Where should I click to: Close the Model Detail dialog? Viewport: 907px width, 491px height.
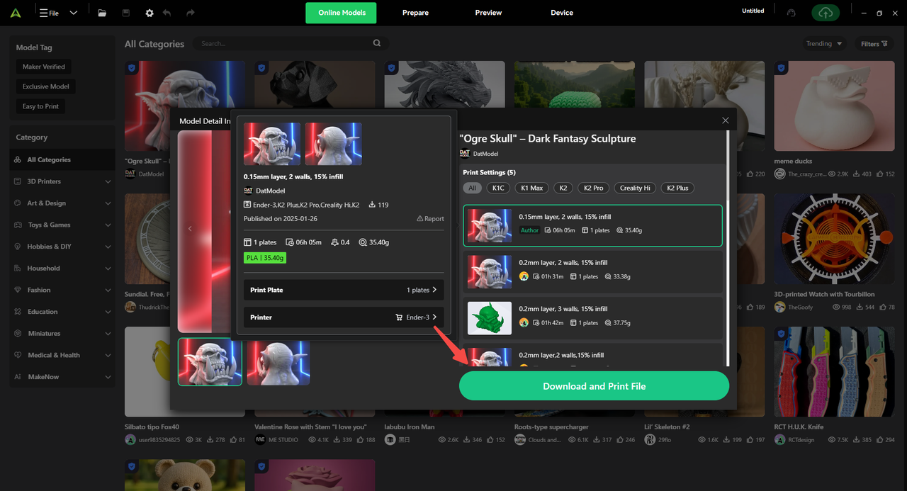pos(725,120)
